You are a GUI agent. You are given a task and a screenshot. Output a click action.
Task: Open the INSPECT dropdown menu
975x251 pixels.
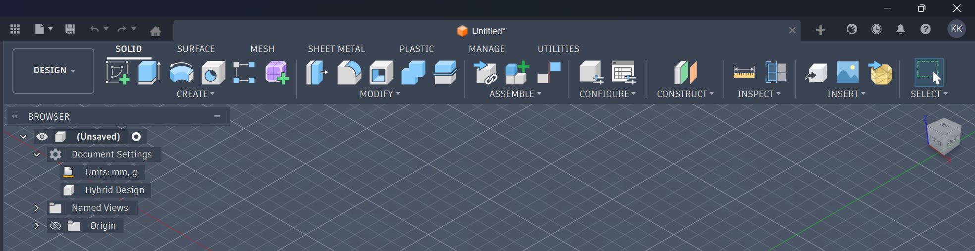click(759, 94)
